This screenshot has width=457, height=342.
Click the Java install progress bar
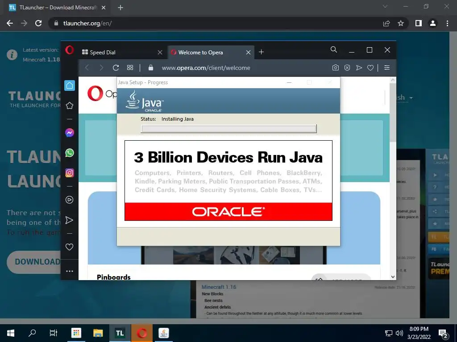point(229,129)
